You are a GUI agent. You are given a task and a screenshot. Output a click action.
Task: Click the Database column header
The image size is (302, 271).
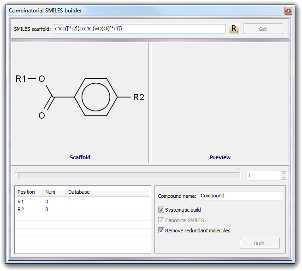pyautogui.click(x=108, y=192)
